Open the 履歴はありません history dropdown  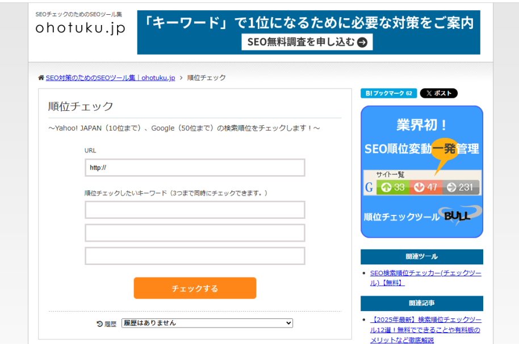pos(207,323)
